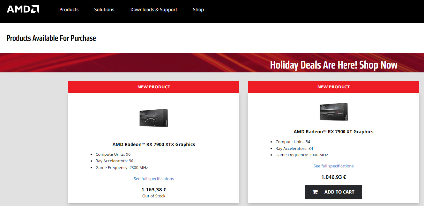The width and height of the screenshot is (424, 206).
Task: Select Game Frequency: 2300 MHz line
Action: (122, 168)
